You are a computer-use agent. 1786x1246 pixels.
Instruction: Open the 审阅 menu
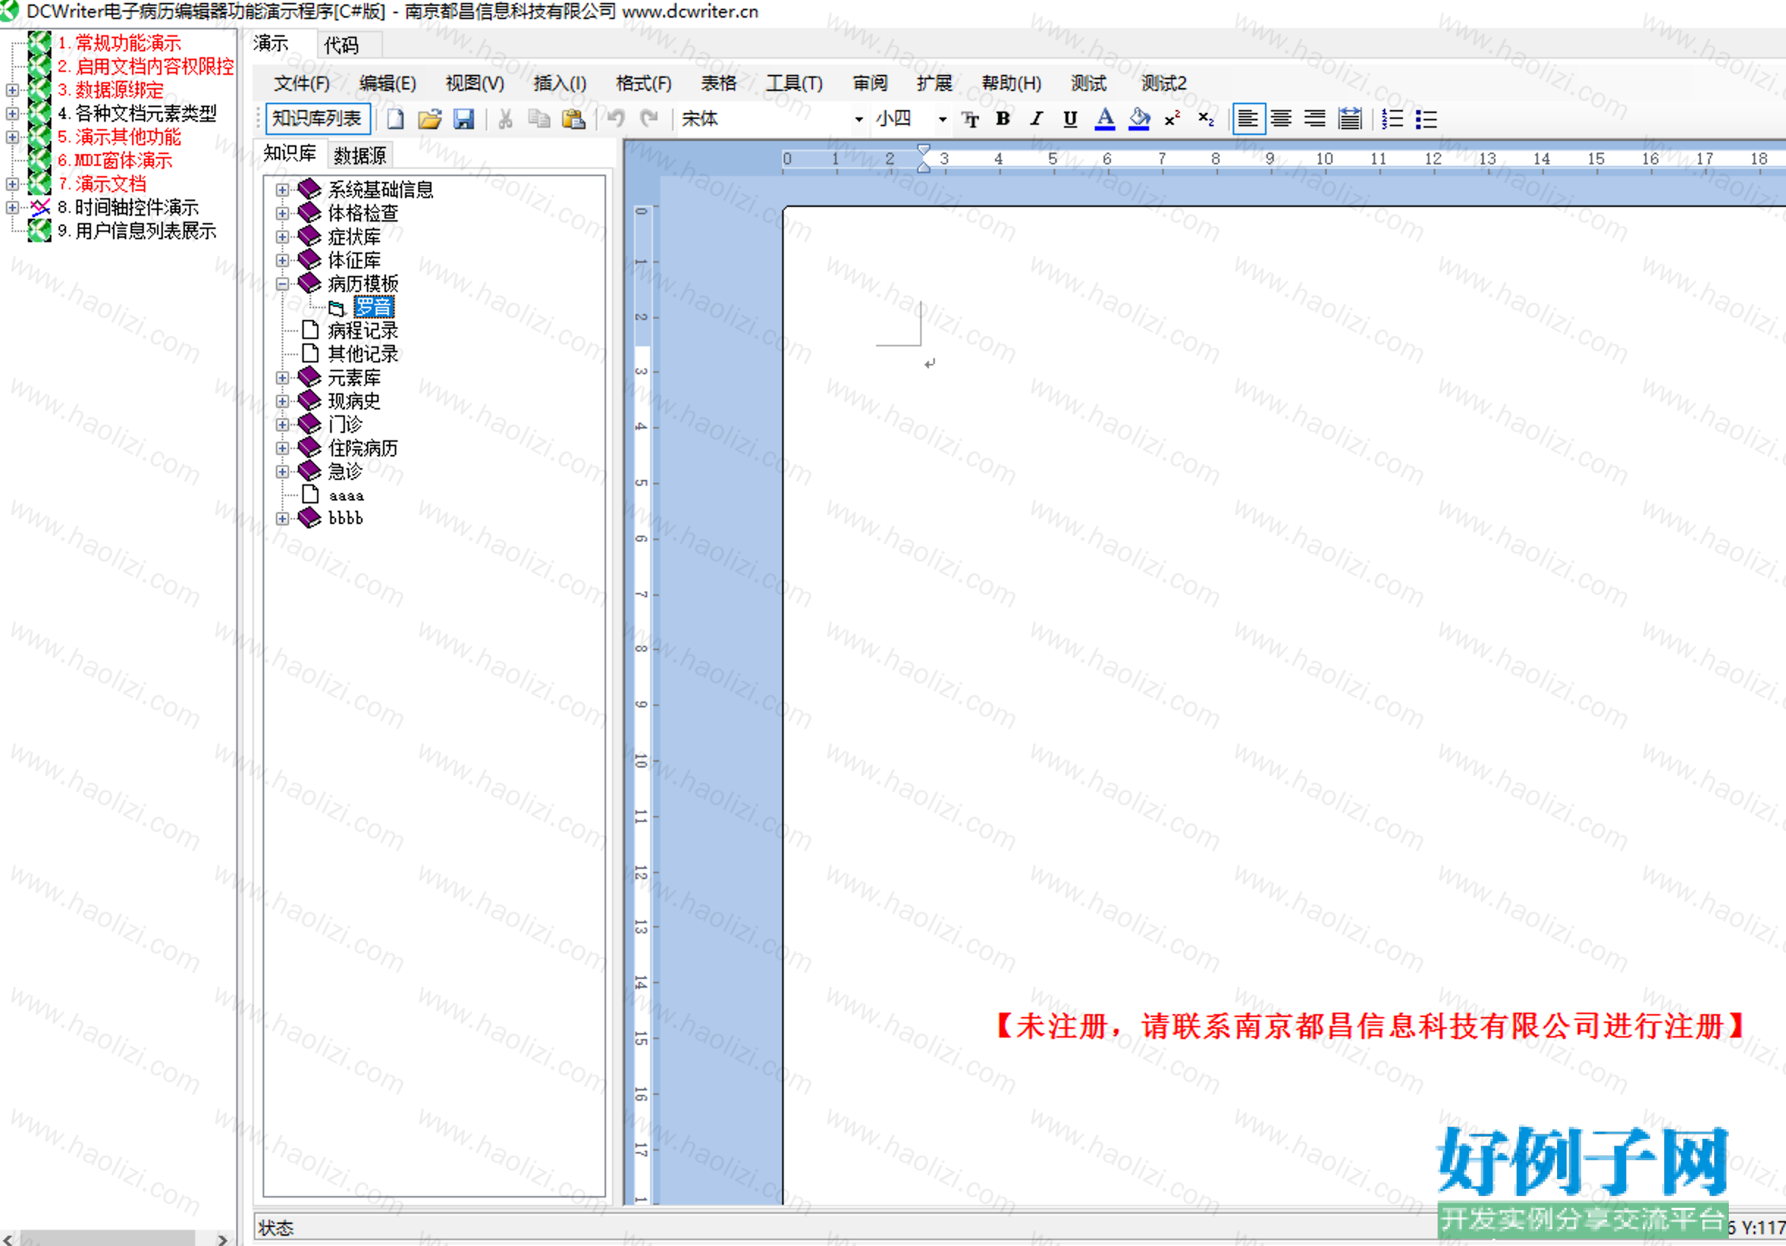(870, 83)
